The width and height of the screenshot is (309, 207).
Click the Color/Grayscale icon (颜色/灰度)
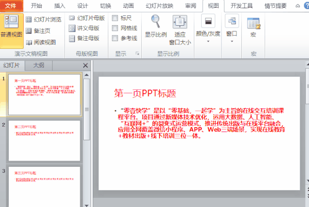click(208, 21)
